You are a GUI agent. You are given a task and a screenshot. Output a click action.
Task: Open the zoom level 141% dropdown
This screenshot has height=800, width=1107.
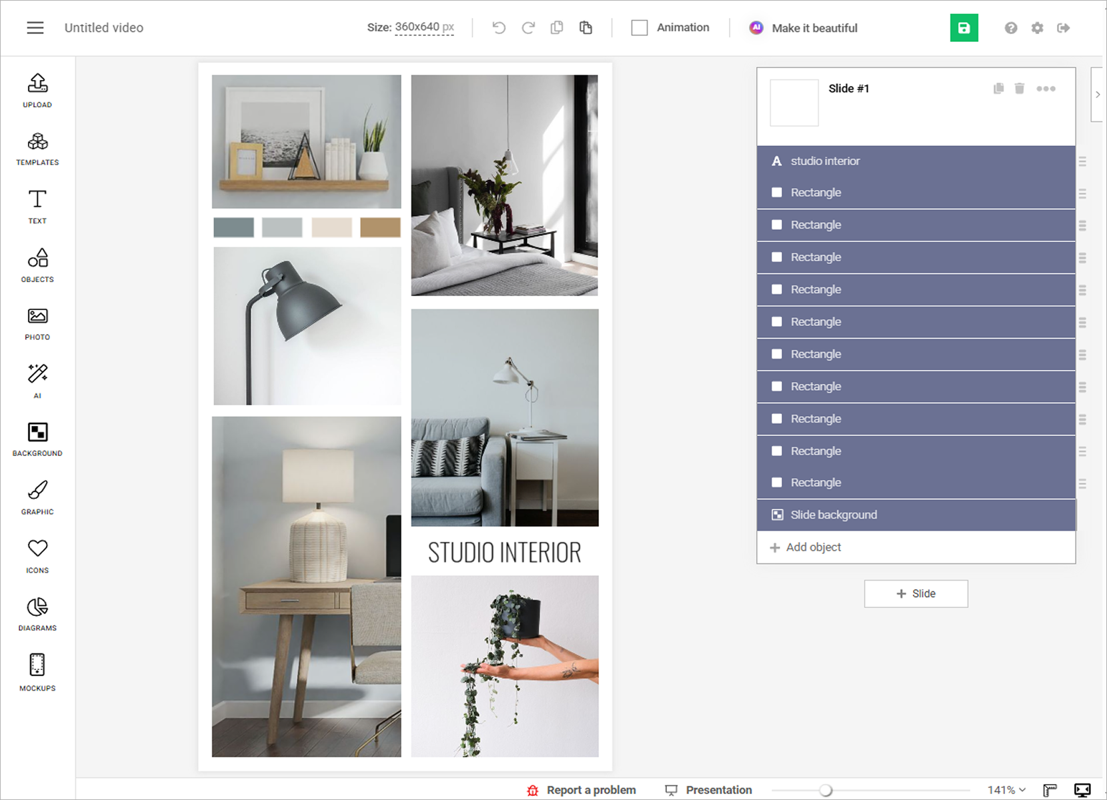click(x=1006, y=790)
